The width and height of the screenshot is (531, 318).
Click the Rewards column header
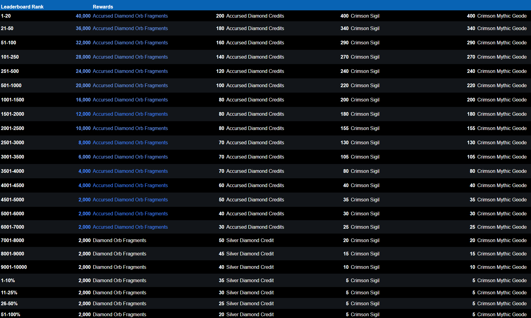[103, 7]
